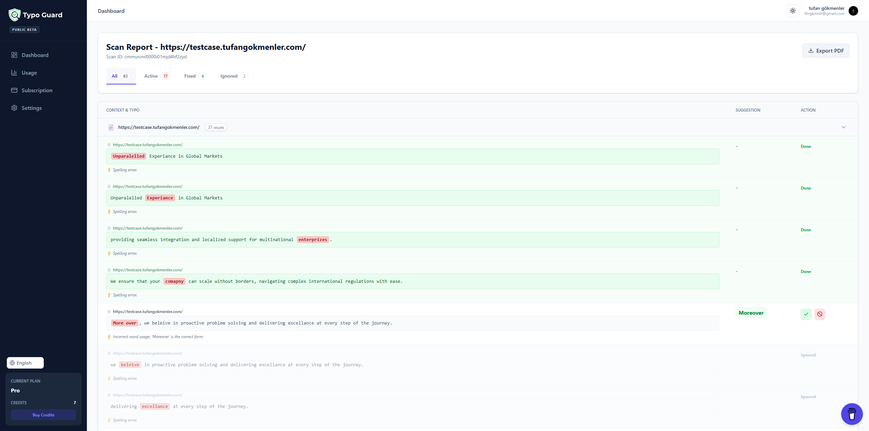This screenshot has height=431, width=869.
Task: Click Buy Credits button
Action: coord(43,415)
